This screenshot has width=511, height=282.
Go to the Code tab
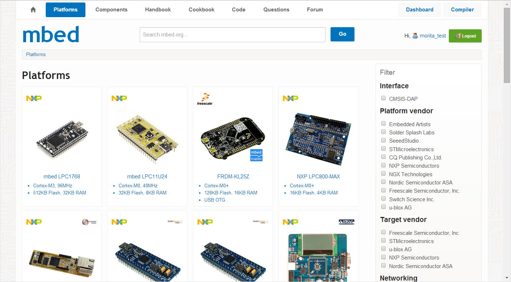click(x=239, y=10)
